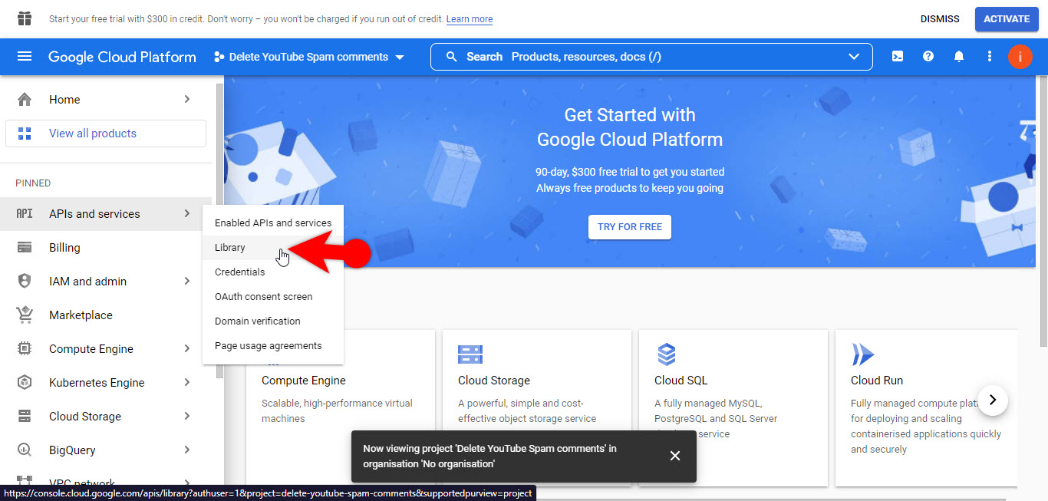Expand Compute Engine submenu arrow

click(187, 349)
